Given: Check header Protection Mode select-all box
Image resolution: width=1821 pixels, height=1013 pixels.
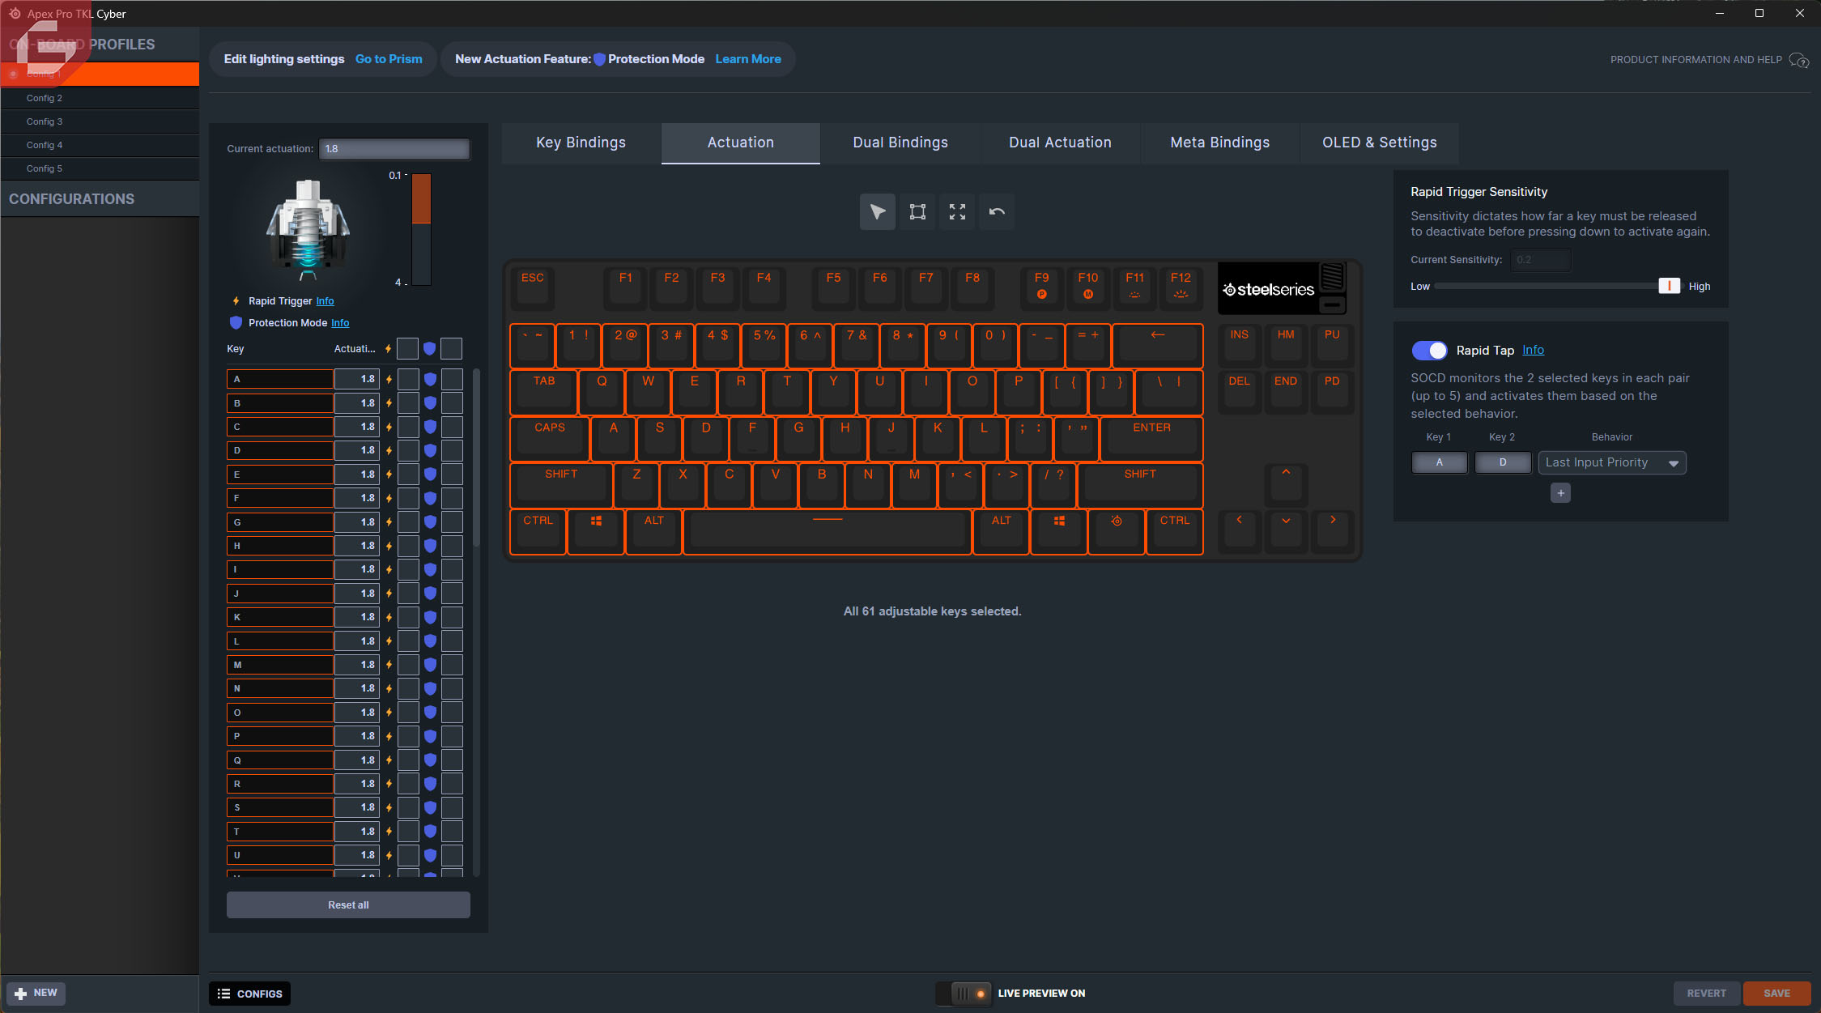Looking at the screenshot, I should [452, 349].
